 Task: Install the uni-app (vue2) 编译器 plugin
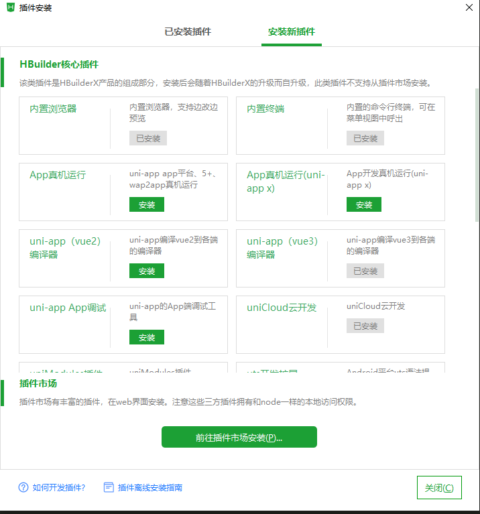(147, 271)
